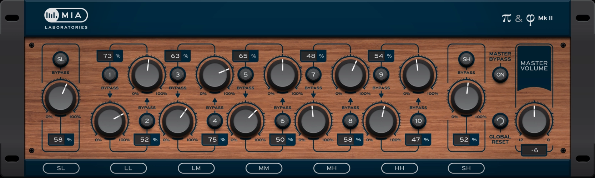Image resolution: width=595 pixels, height=178 pixels.
Task: Click the Global Reset circular arrow icon
Action: [x=500, y=121]
